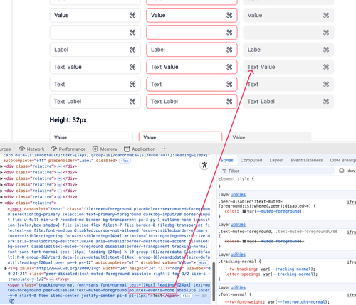Expand the svg xmlns node arrow
Viewport: 356px width, 305px height.
pos(6,269)
